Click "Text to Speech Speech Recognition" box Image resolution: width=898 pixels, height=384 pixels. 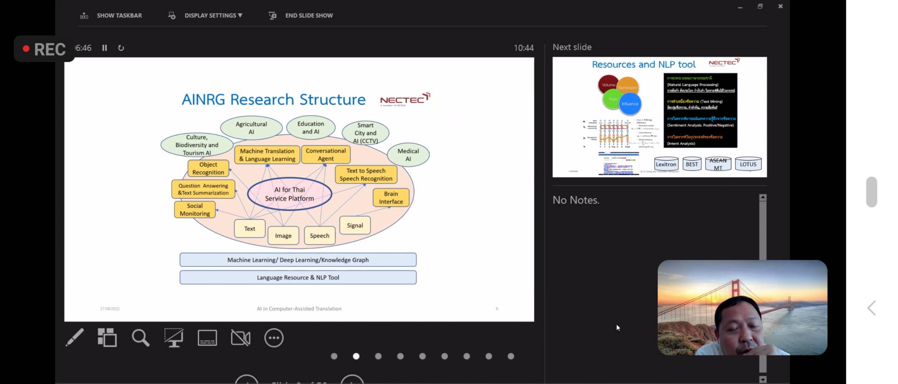[366, 175]
